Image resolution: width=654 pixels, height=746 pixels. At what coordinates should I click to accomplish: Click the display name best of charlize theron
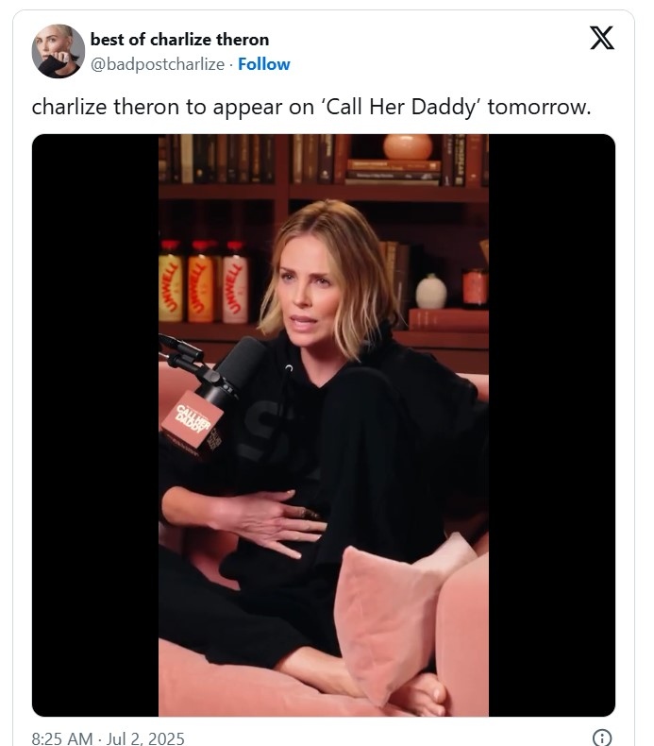[180, 40]
